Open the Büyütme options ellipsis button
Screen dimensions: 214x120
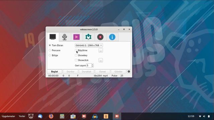[x=101, y=50]
